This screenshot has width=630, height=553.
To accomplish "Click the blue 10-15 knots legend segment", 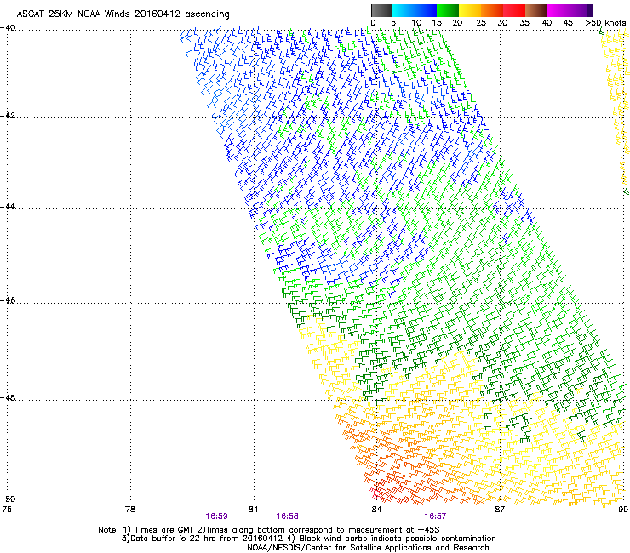I will [426, 10].
